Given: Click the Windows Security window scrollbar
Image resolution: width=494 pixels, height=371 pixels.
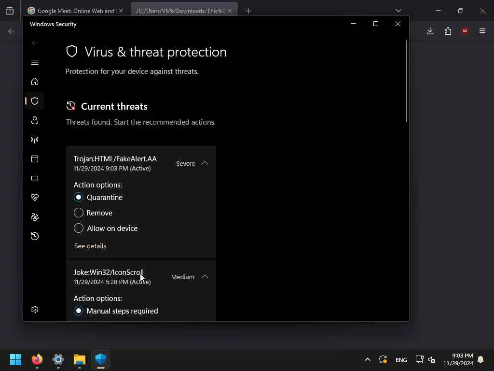Looking at the screenshot, I should [x=406, y=81].
